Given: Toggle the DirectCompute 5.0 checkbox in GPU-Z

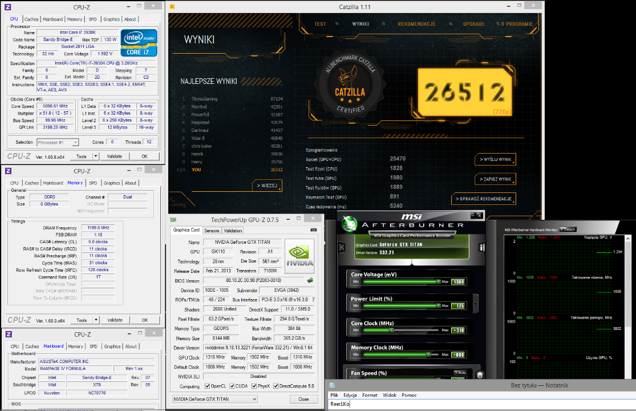Looking at the screenshot, I should (276, 386).
